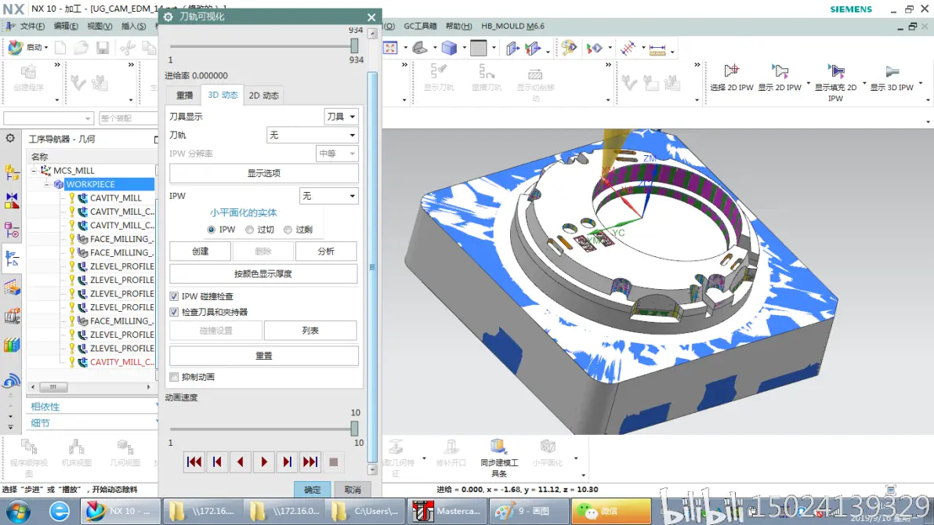Open the GC工具箱 menu

(x=420, y=26)
